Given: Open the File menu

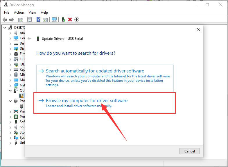Looking at the screenshot, I should click(x=7, y=13).
